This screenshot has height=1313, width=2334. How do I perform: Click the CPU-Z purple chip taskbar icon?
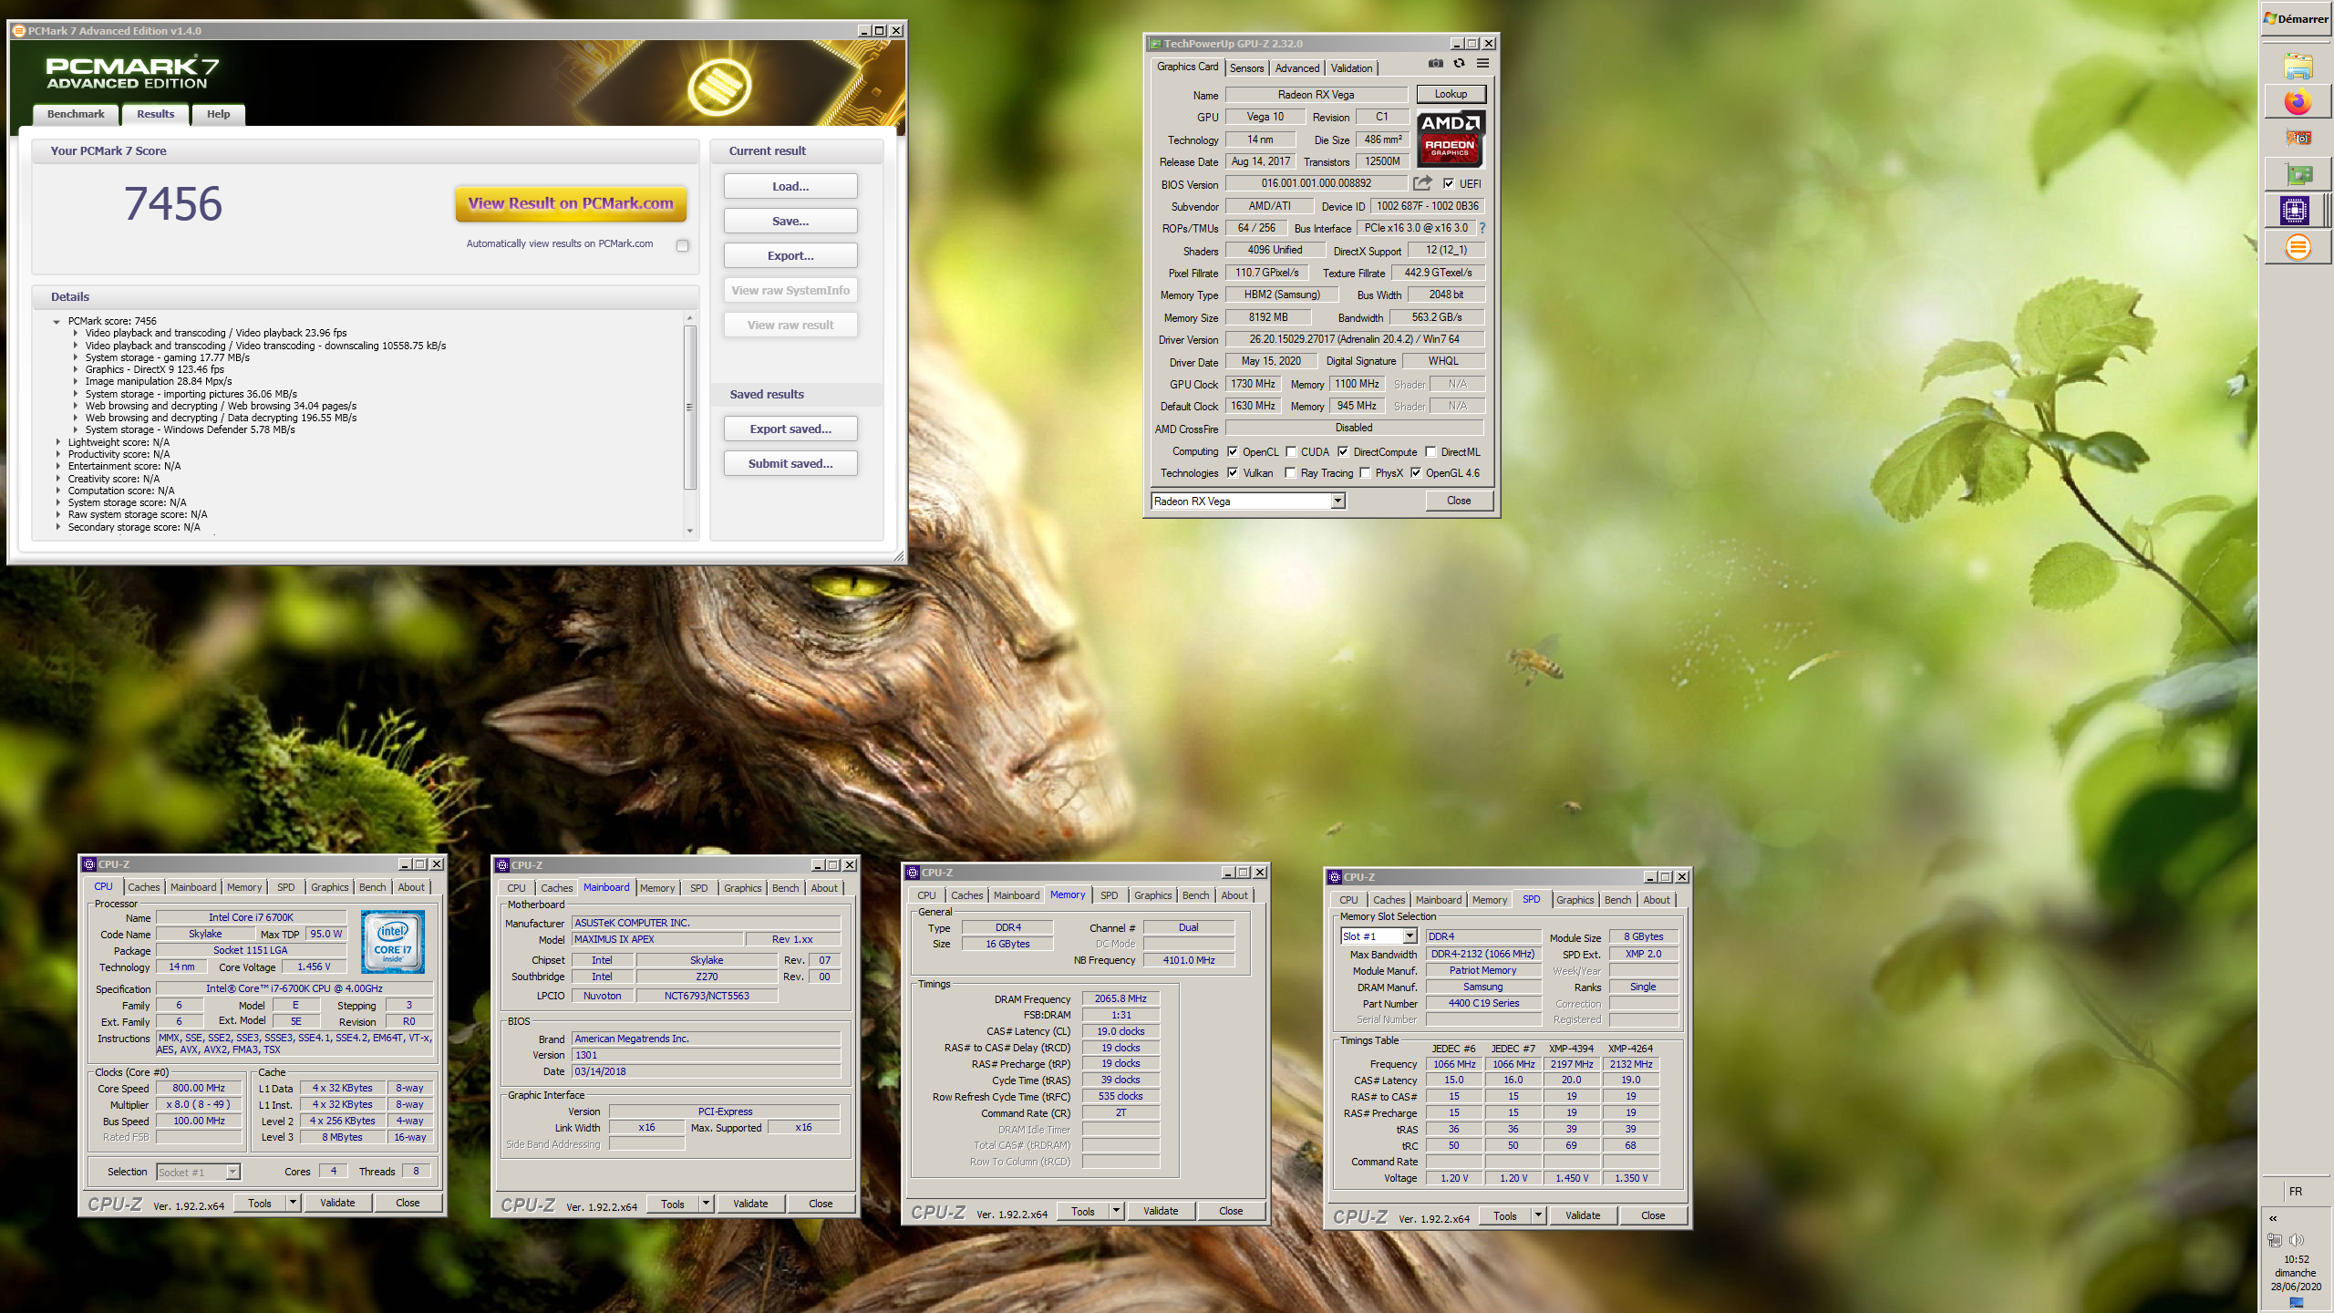tap(2295, 211)
